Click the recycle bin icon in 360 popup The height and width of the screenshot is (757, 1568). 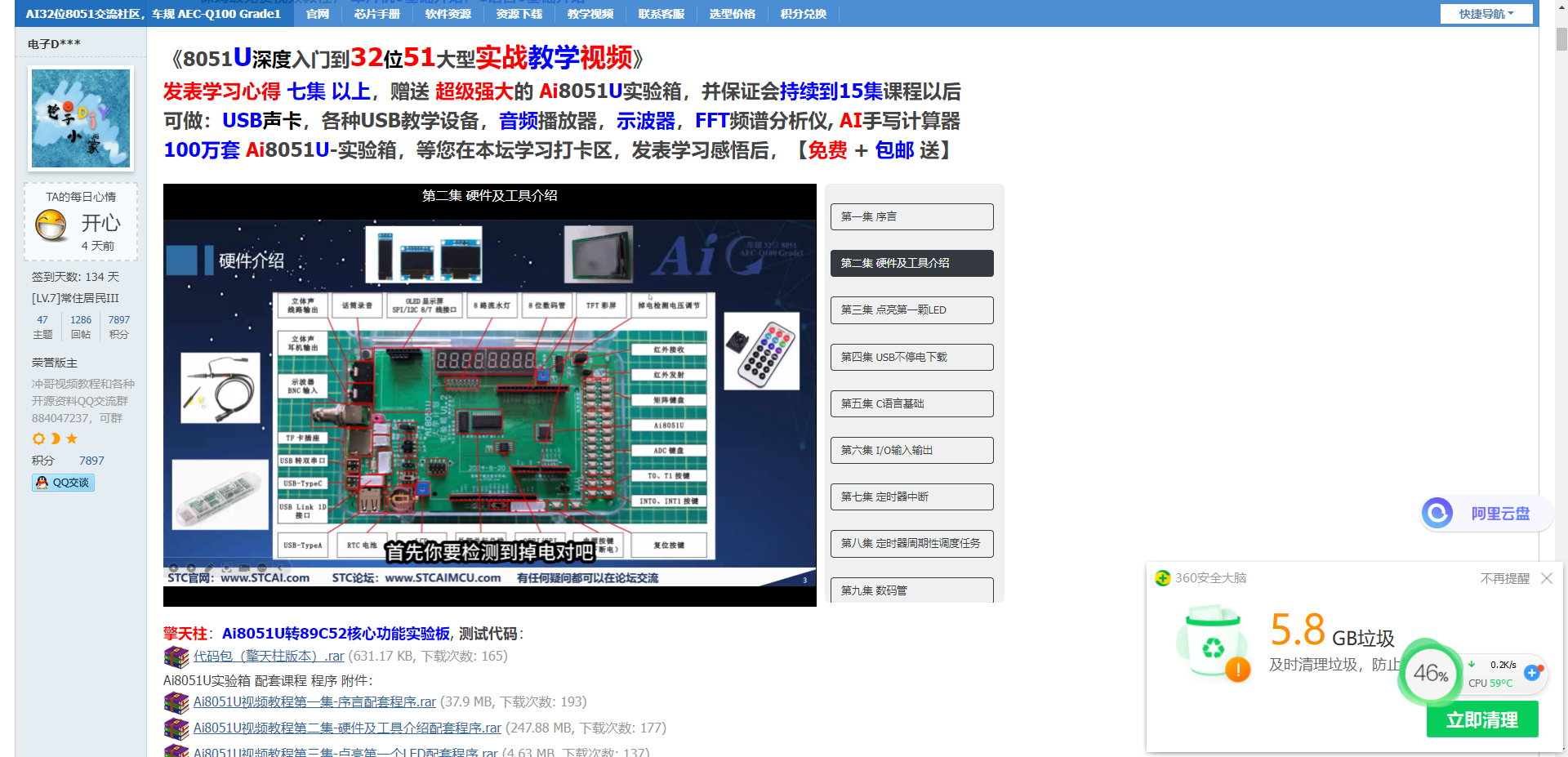pos(1212,643)
